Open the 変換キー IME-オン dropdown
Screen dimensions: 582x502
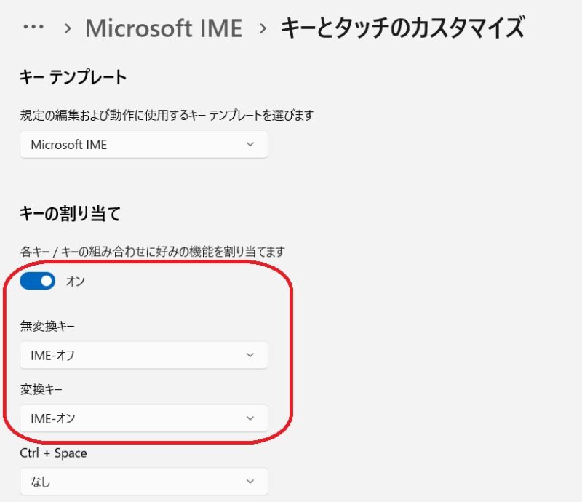(x=144, y=418)
